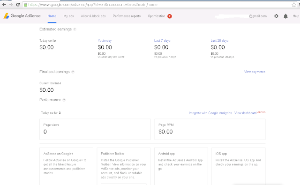Click the Google AdSense logo
Screen dimensions: 300x185
(x=22, y=16)
